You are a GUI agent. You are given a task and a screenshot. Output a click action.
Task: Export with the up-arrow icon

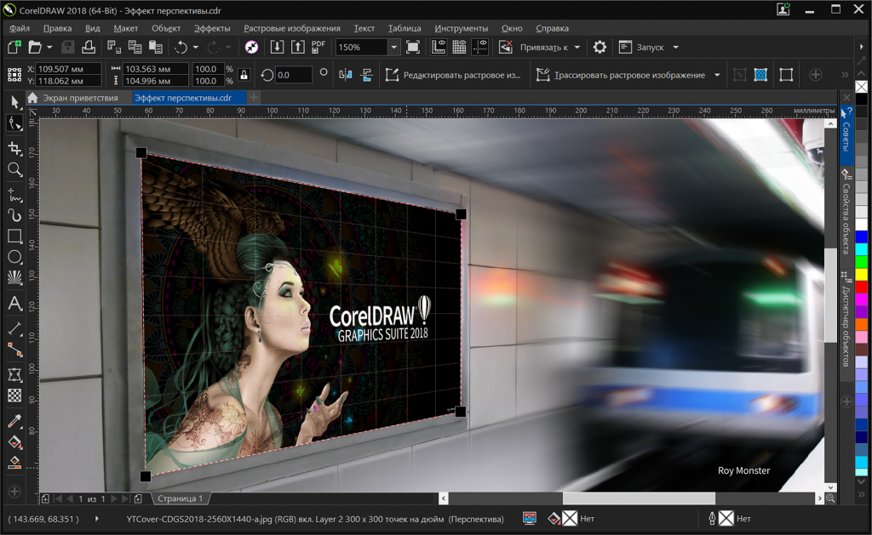[297, 48]
